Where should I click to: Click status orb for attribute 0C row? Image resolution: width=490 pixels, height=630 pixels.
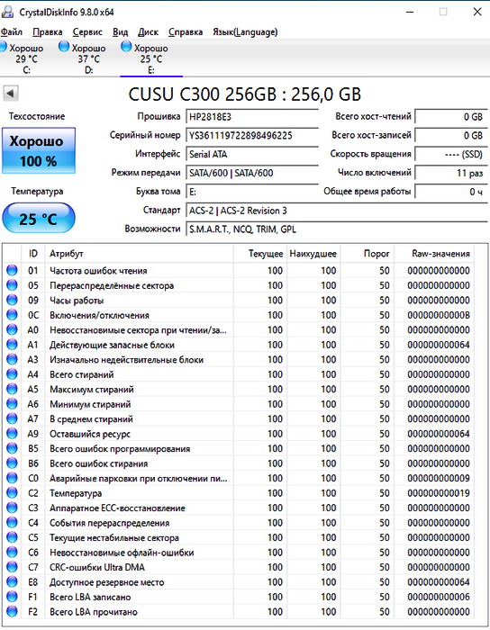12,315
